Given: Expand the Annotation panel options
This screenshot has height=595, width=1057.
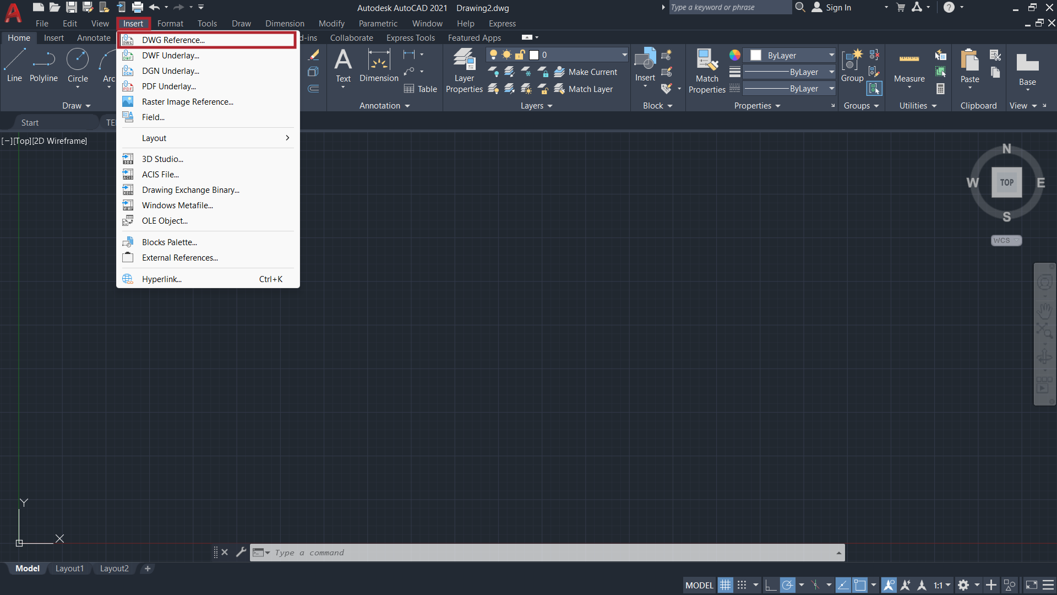Looking at the screenshot, I should [x=407, y=105].
